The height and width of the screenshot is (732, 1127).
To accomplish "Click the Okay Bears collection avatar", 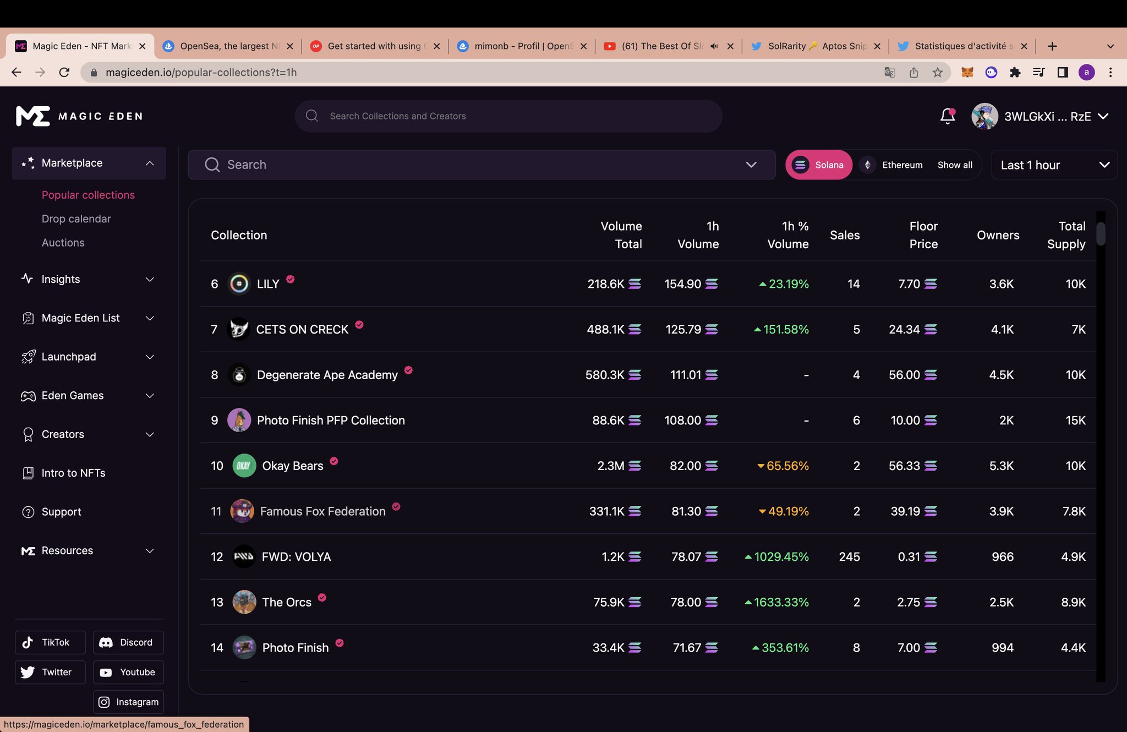I will click(x=244, y=466).
